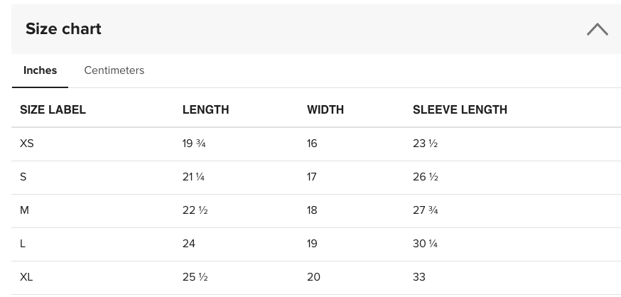The width and height of the screenshot is (621, 297).
Task: Click the Size chart heading
Action: click(x=63, y=29)
